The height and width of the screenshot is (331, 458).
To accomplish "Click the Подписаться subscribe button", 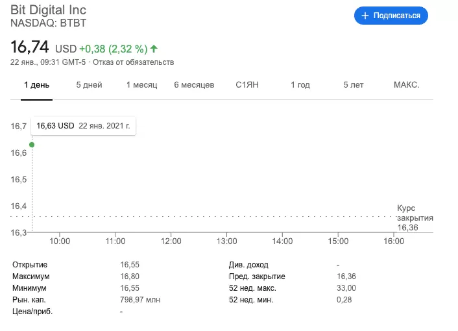I will [391, 16].
